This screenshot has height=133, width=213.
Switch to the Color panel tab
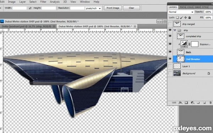[x=190, y=7]
